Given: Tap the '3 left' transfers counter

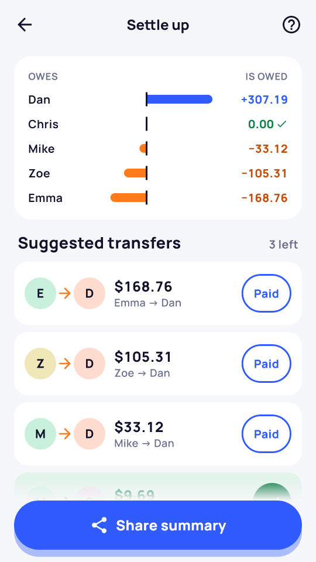Looking at the screenshot, I should [283, 245].
